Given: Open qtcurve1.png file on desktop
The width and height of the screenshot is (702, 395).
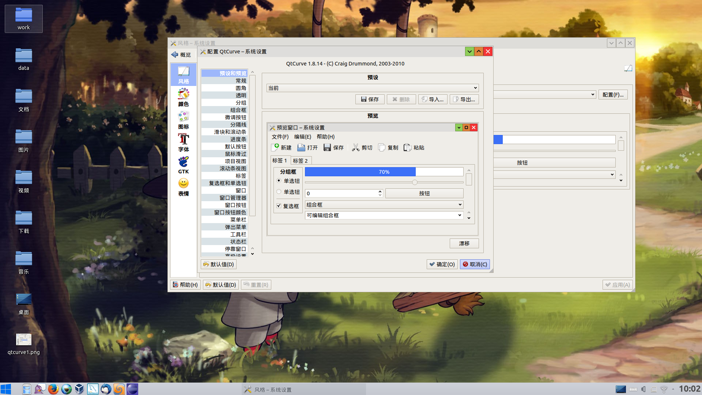Looking at the screenshot, I should (x=24, y=344).
